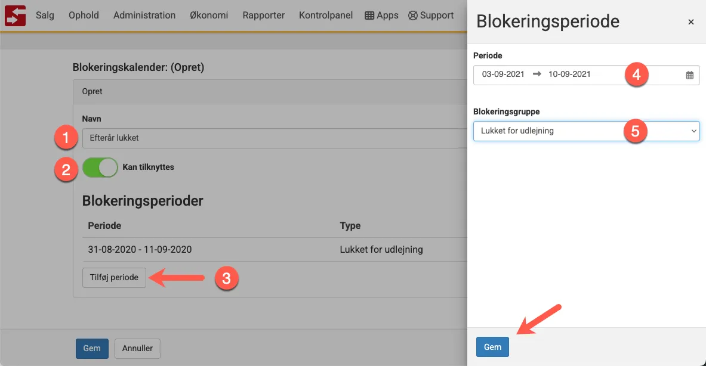The height and width of the screenshot is (366, 706).
Task: Click the red app logo icon
Action: [x=16, y=15]
